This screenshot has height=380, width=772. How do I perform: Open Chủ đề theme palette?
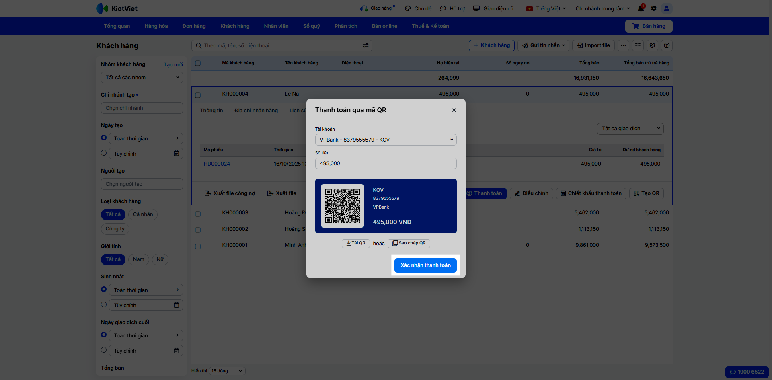click(x=418, y=8)
